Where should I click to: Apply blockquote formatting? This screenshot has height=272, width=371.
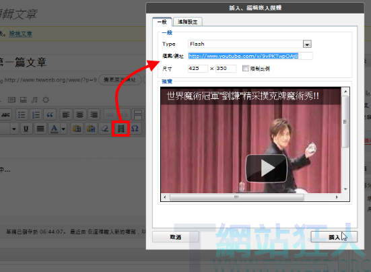pyautogui.click(x=50, y=115)
